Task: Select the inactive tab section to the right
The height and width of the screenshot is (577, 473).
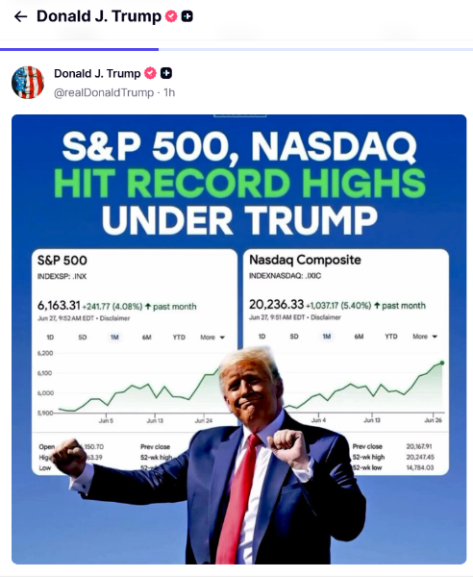Action: coord(316,49)
